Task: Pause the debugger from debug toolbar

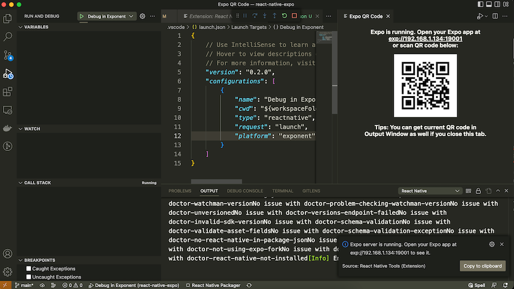Action: [245, 16]
